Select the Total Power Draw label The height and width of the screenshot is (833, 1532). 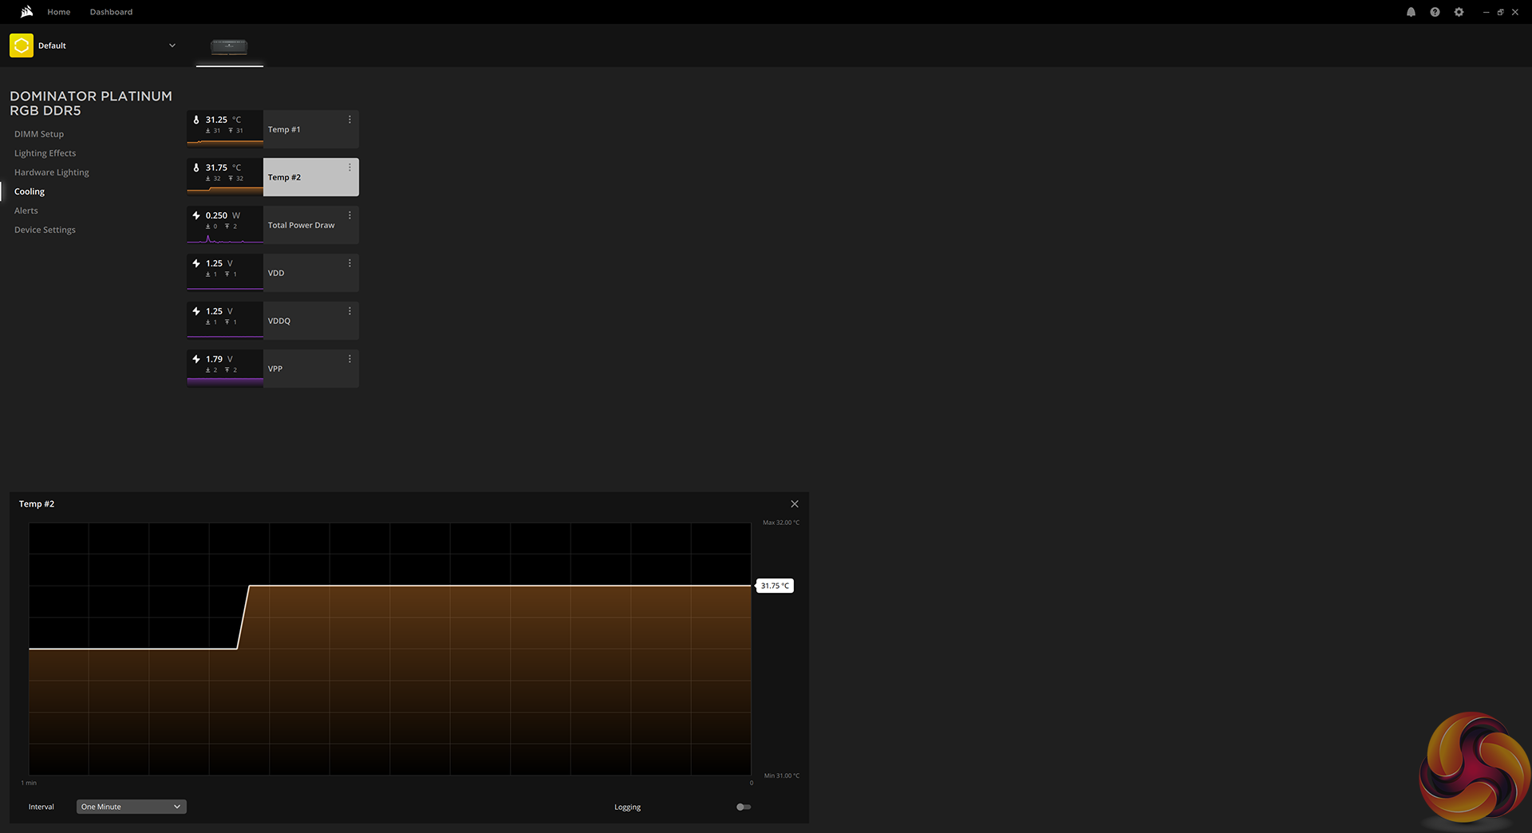[302, 225]
